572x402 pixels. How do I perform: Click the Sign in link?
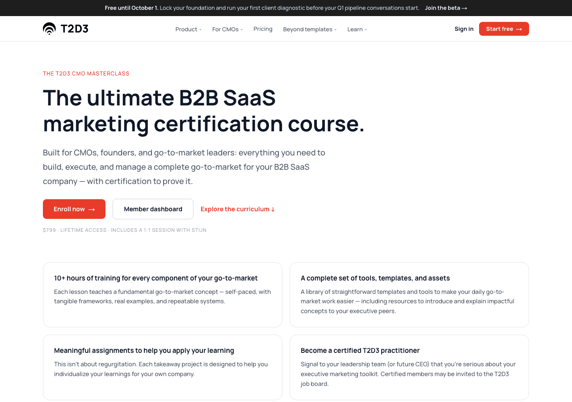click(464, 29)
